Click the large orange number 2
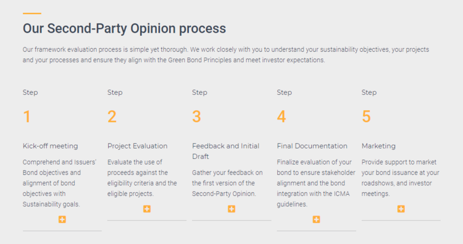This screenshot has width=463, height=244. pyautogui.click(x=112, y=116)
